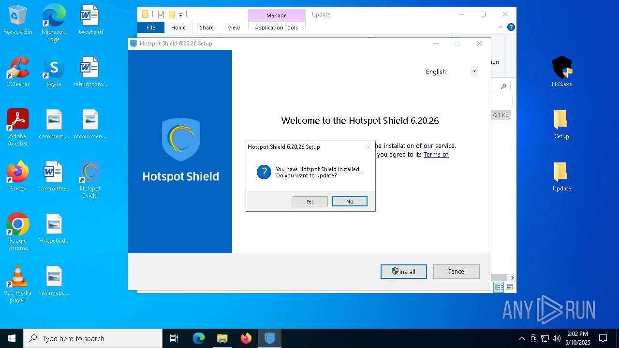Close the update prompt dialog
Screen dimensions: 619x348
[368, 147]
